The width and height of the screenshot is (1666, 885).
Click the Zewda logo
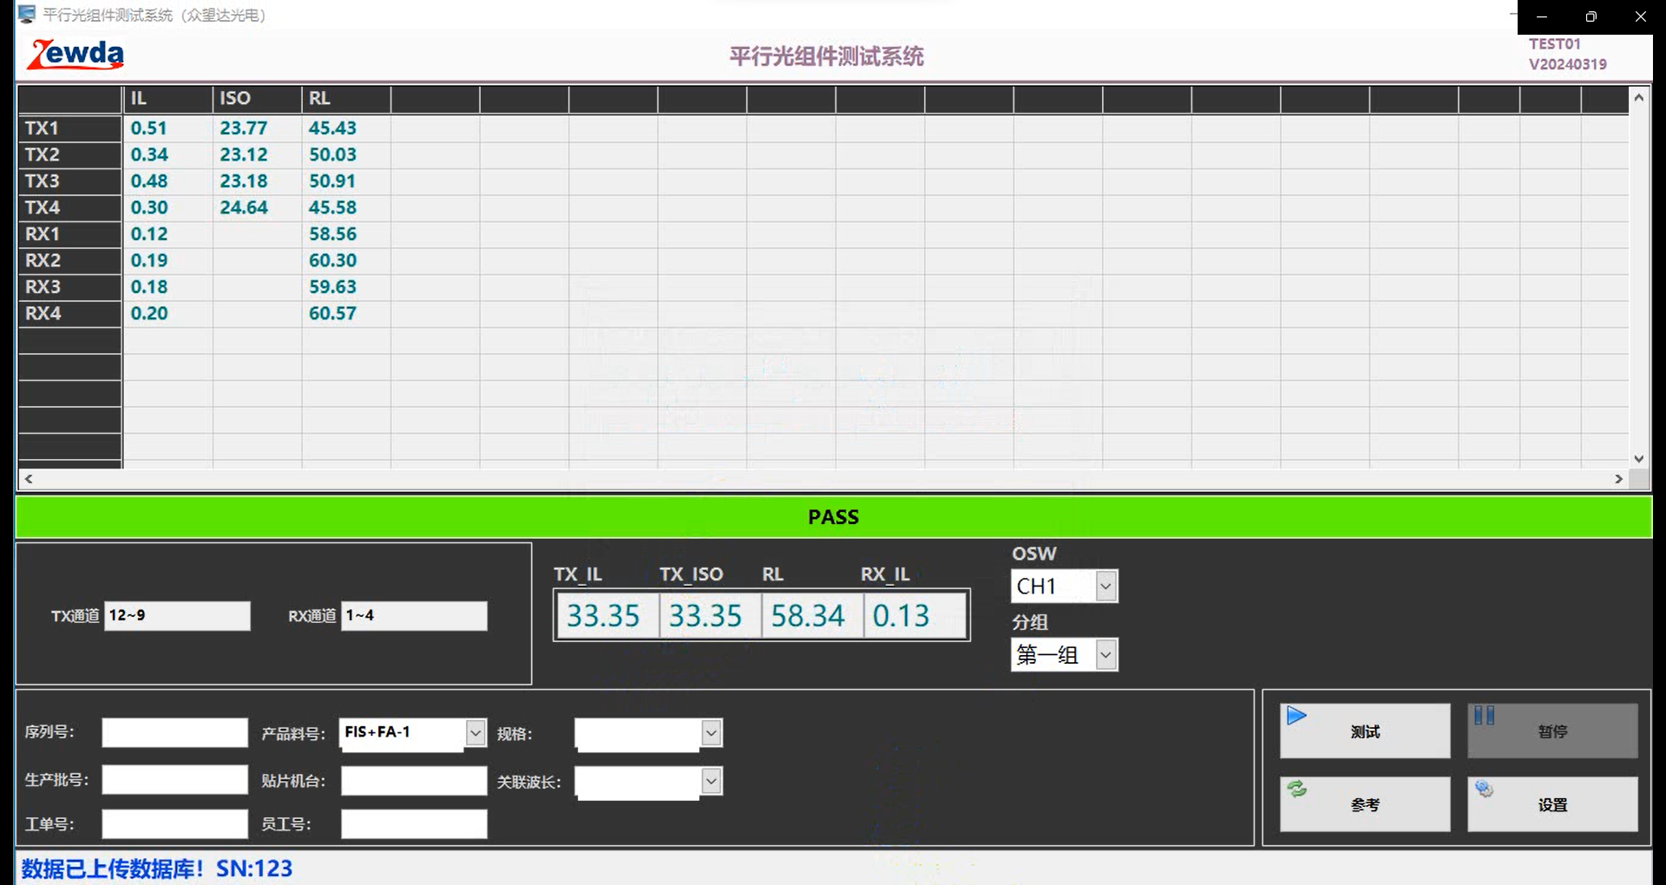[x=75, y=55]
